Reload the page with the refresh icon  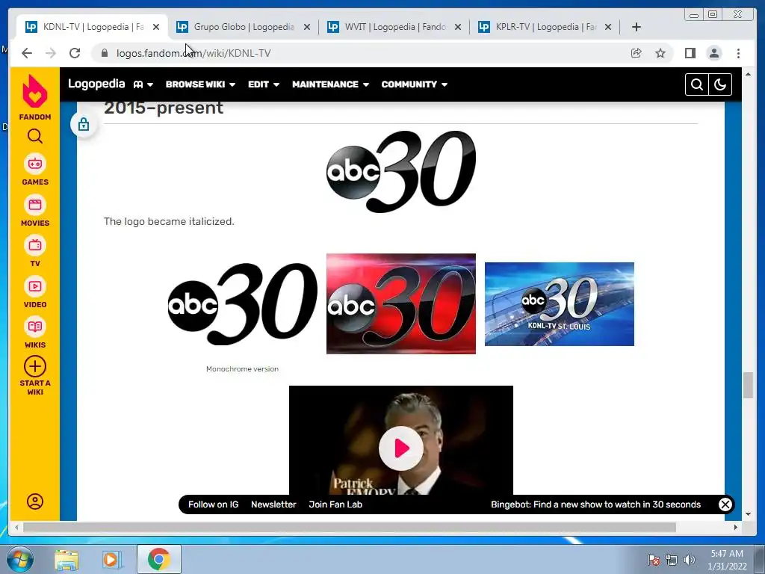click(x=75, y=53)
